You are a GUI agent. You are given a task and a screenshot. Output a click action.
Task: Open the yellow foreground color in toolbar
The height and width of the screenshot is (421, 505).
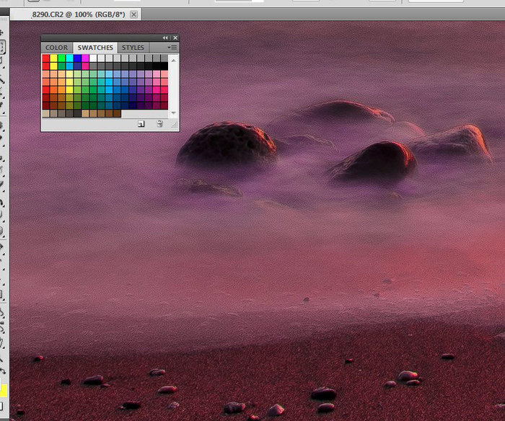coord(2,391)
